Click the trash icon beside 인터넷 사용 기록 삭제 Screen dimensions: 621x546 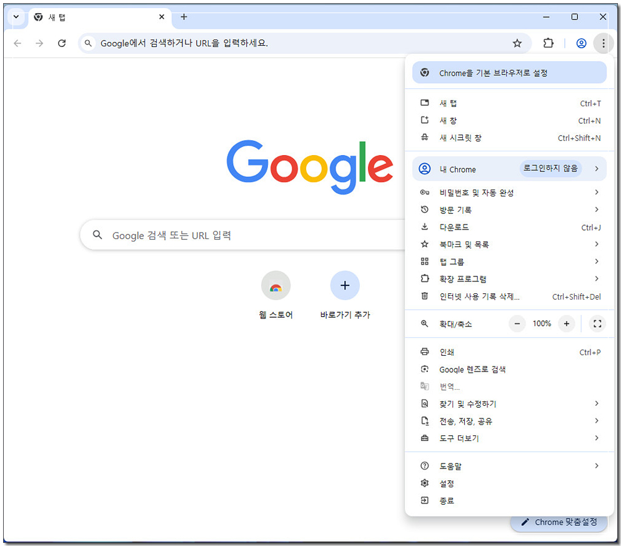tap(425, 296)
